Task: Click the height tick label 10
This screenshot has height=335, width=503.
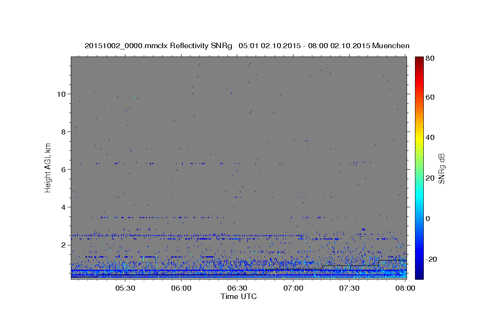Action: click(x=61, y=94)
